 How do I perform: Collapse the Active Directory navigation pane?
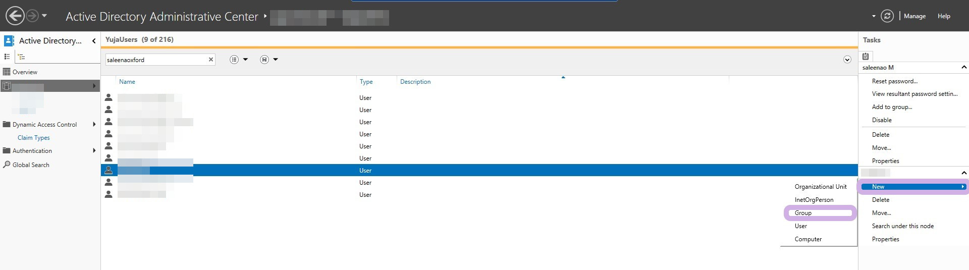point(94,41)
